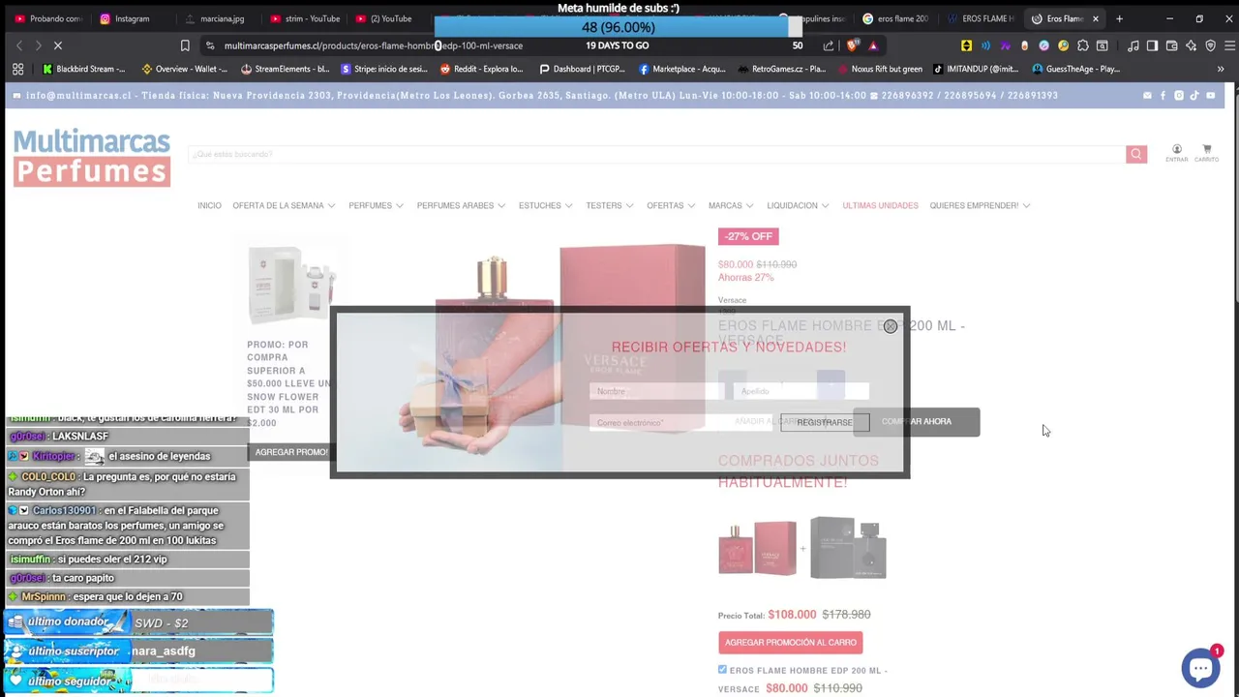The width and height of the screenshot is (1239, 697).
Task: Click the grey perfume bundle thumbnail
Action: pyautogui.click(x=848, y=548)
